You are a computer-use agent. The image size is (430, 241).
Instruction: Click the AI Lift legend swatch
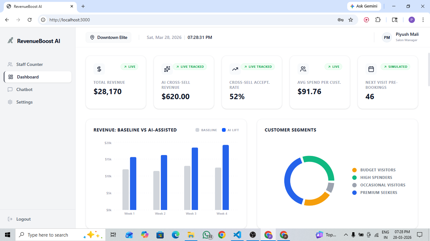224,130
